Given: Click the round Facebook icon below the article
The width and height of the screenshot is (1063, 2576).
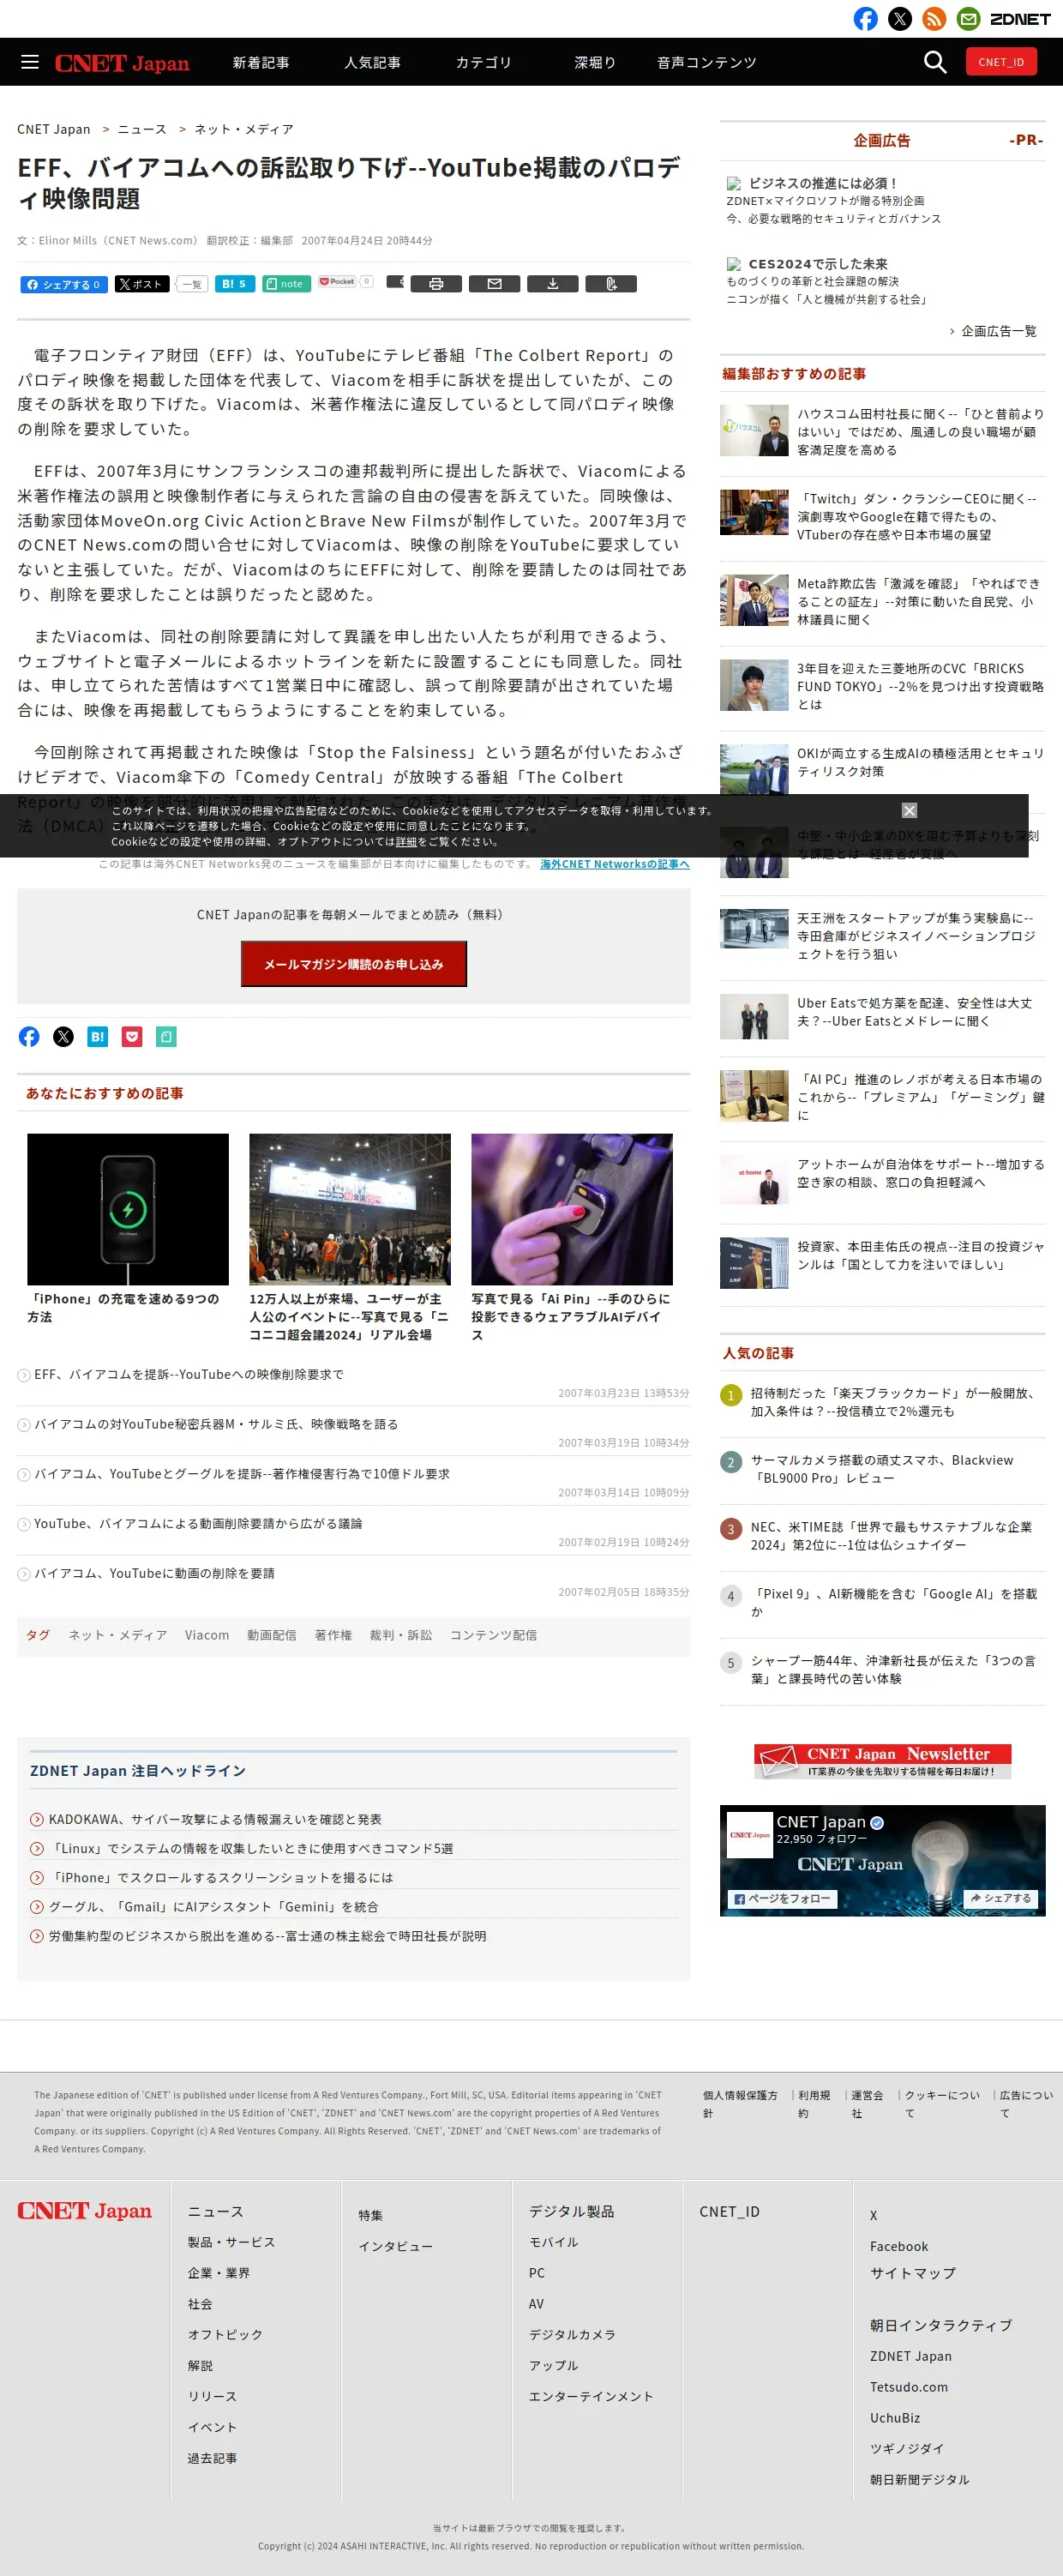Looking at the screenshot, I should [29, 1036].
